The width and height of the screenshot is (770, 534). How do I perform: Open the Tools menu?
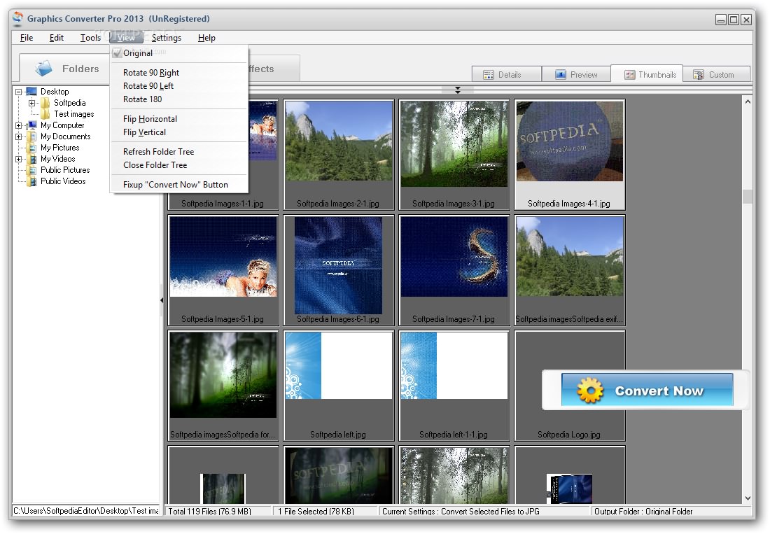tap(90, 38)
